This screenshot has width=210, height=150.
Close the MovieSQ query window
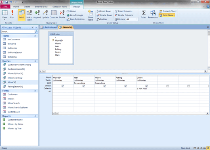click(208, 27)
